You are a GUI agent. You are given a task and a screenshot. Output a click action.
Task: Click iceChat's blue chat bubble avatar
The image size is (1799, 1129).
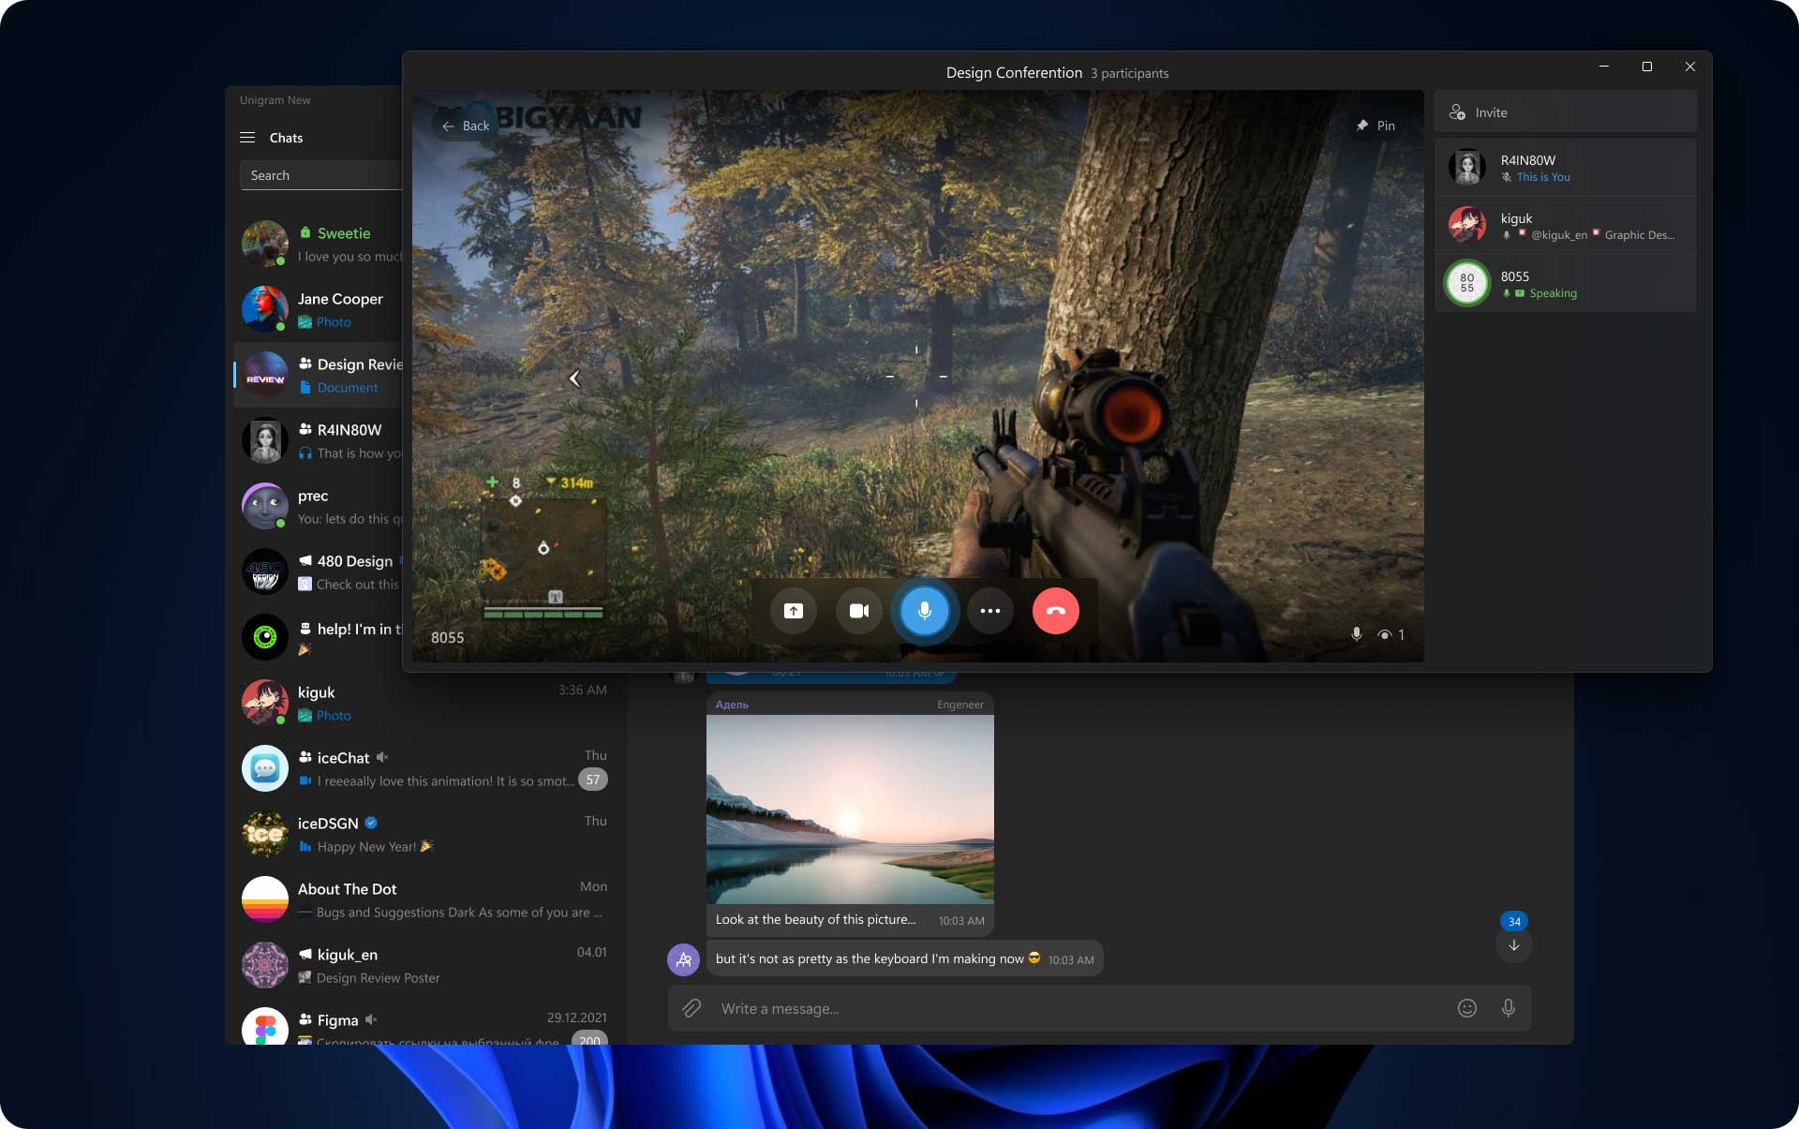265,768
